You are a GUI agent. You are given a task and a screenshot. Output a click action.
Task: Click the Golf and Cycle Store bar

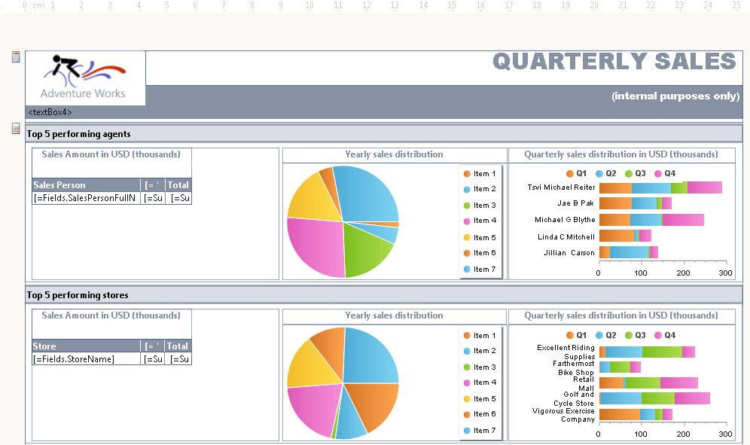(x=654, y=398)
